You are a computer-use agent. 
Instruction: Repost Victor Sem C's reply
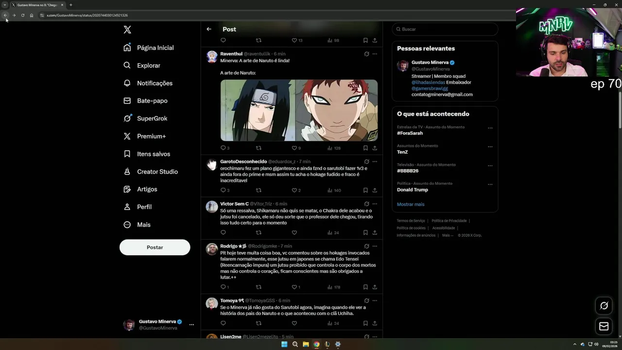(x=259, y=232)
